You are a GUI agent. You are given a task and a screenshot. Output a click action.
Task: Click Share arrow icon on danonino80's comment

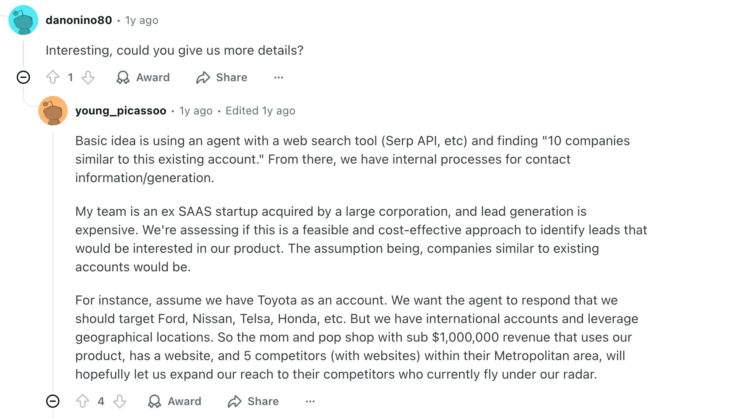tap(203, 77)
